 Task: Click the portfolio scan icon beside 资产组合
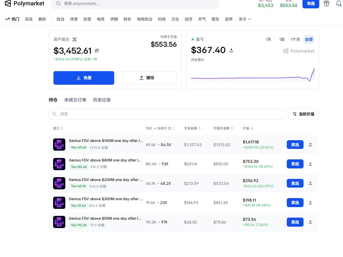(x=75, y=39)
